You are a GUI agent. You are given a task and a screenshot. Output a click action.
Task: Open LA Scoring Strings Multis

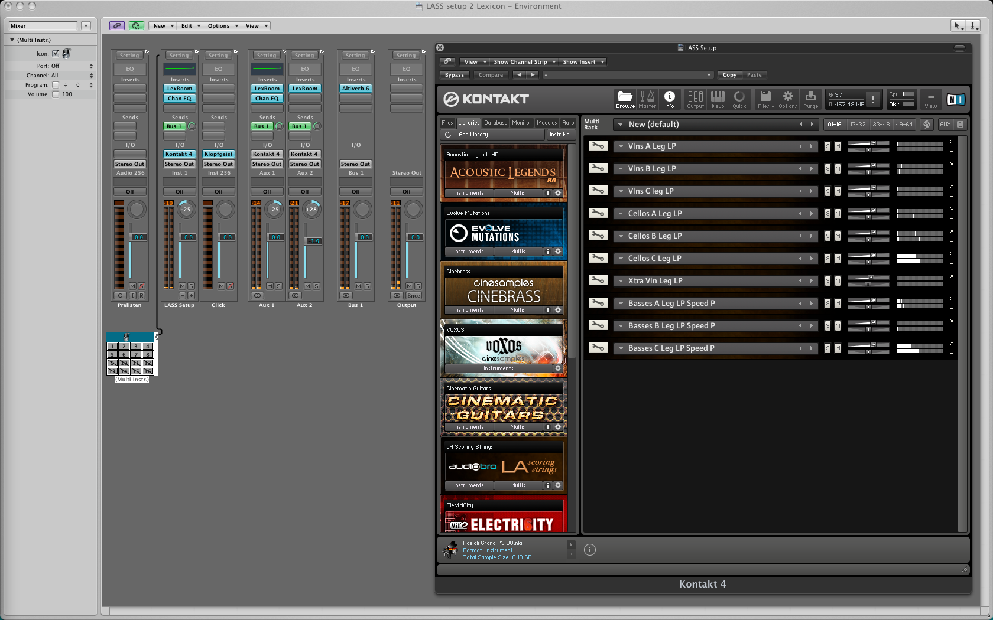(518, 485)
